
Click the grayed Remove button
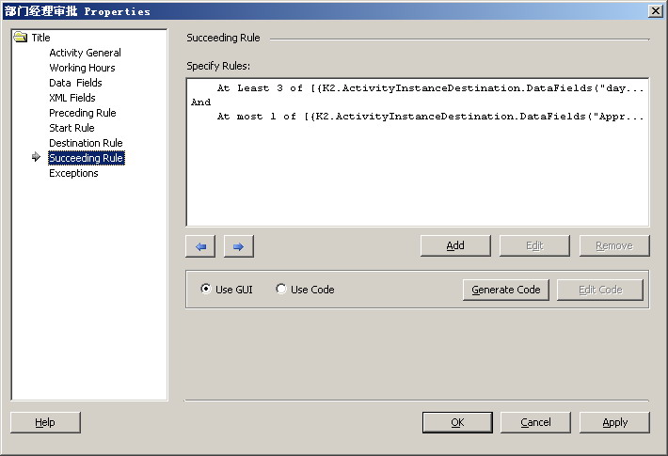coord(614,245)
